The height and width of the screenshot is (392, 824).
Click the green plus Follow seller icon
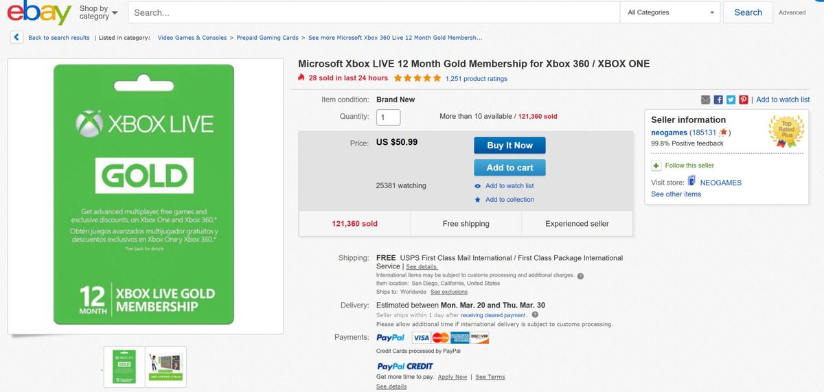click(656, 165)
